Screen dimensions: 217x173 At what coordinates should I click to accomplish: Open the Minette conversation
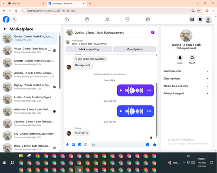tap(29, 63)
